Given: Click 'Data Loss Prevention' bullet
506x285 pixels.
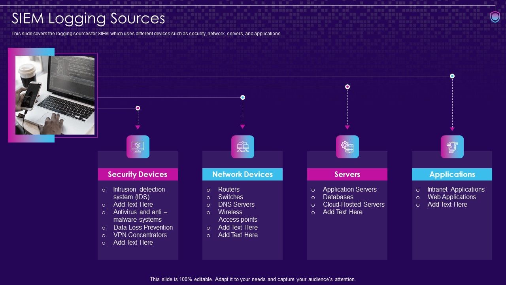Looking at the screenshot, I should [x=143, y=227].
